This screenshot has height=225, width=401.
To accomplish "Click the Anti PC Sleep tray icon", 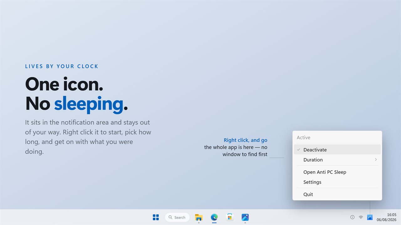I will point(370,217).
